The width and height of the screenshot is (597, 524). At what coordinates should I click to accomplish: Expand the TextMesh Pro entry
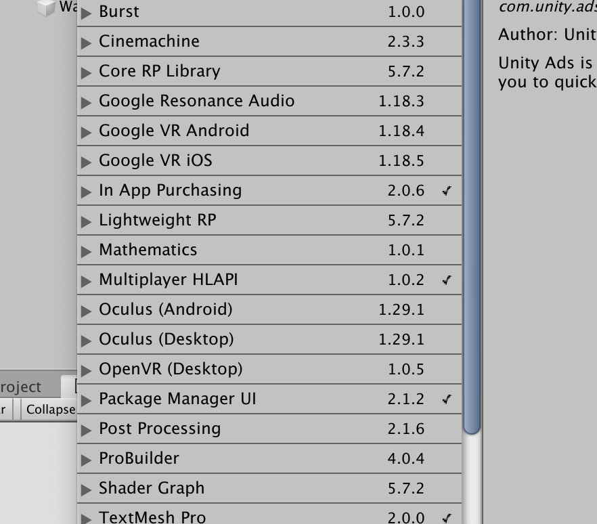pos(87,519)
